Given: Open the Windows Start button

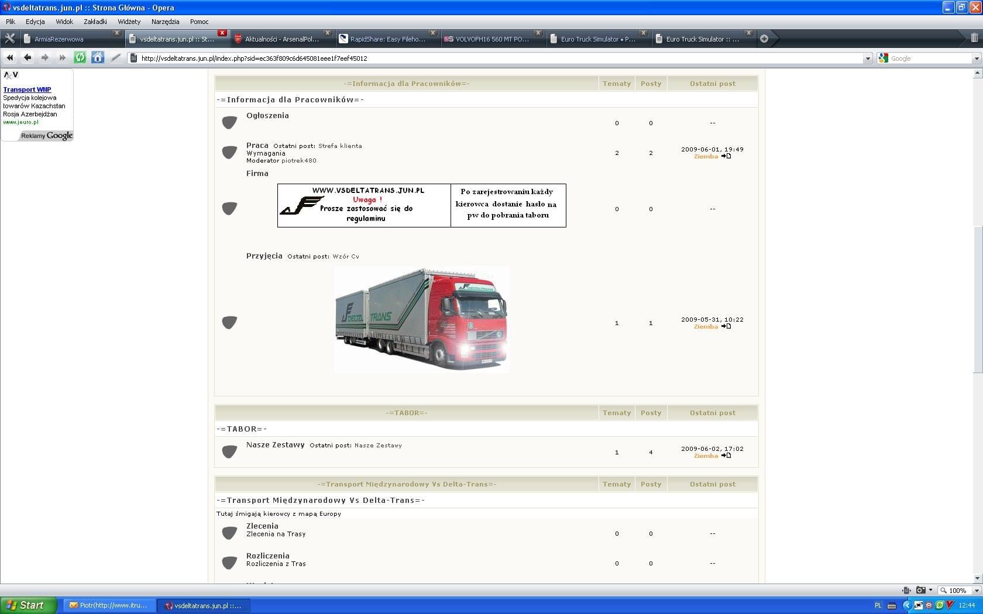Looking at the screenshot, I should click(x=28, y=605).
